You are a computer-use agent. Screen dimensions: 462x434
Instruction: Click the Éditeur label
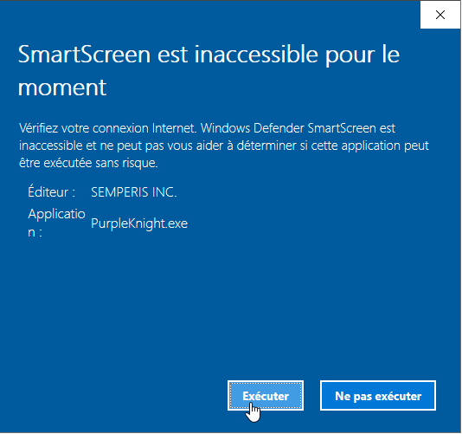pyautogui.click(x=52, y=191)
